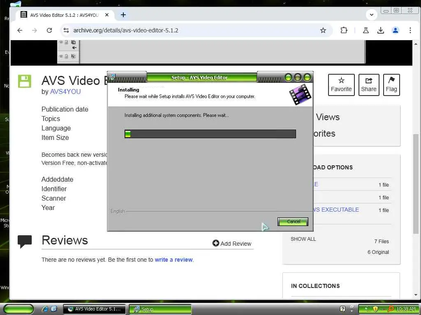Image resolution: width=421 pixels, height=315 pixels.
Task: Favorite this archive item
Action: [341, 84]
